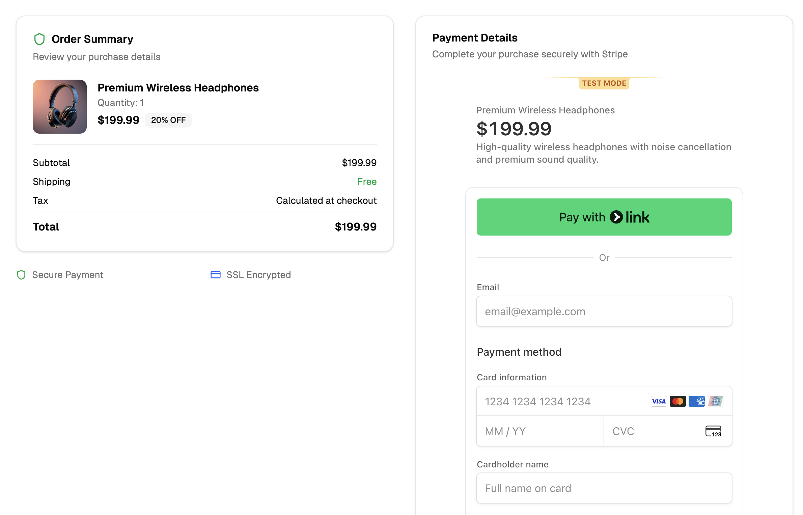The height and width of the screenshot is (515, 803).
Task: Select the American Express brand icon
Action: click(x=697, y=401)
